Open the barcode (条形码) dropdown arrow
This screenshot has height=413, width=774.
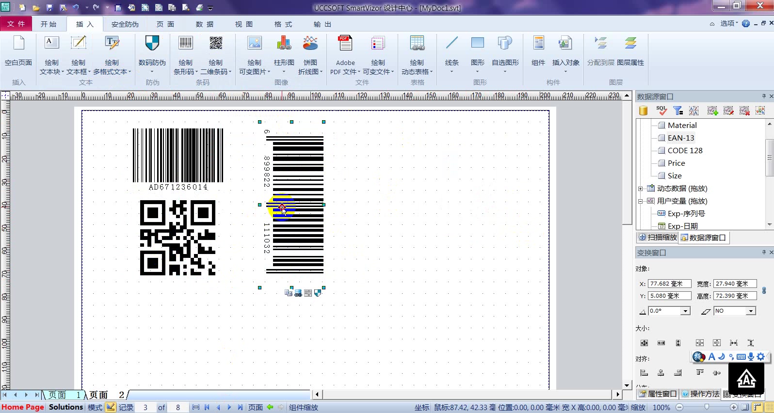[196, 72]
